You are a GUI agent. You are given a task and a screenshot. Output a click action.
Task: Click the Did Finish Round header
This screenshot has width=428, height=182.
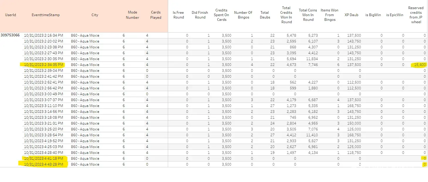tap(200, 15)
